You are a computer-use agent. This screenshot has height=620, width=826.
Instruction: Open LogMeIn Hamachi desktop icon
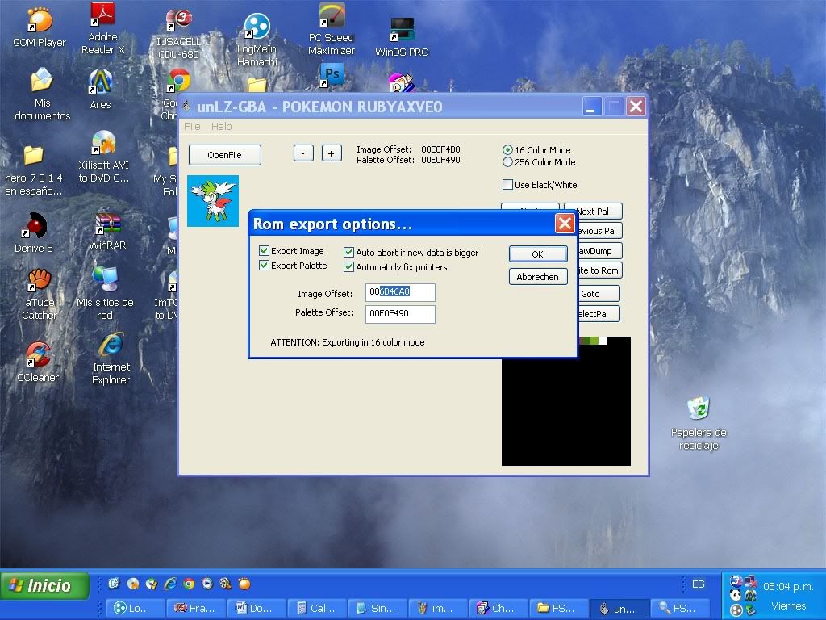257,39
